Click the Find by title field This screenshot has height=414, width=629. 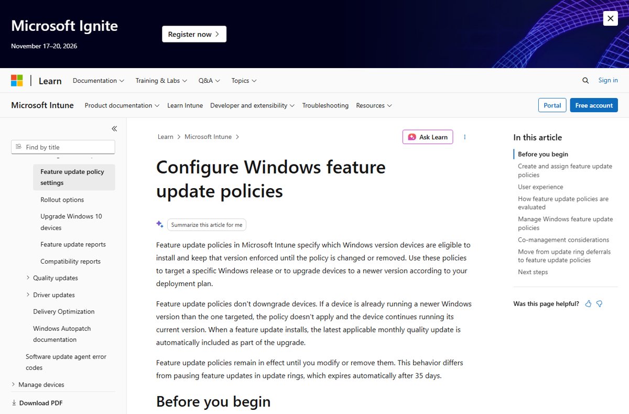[63, 147]
